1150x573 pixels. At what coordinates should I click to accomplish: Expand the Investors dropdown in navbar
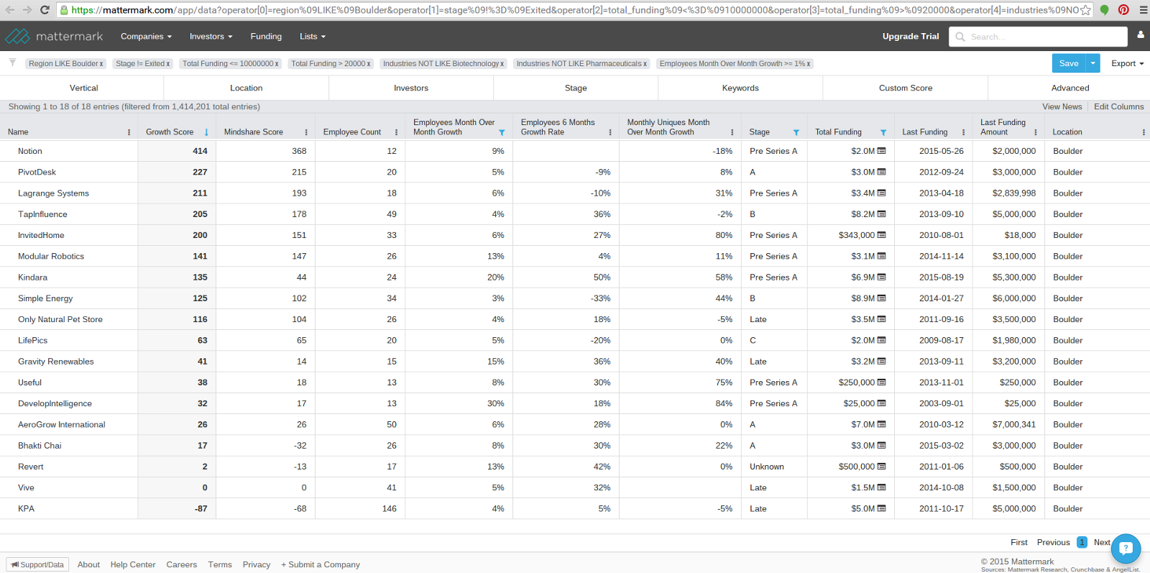pyautogui.click(x=211, y=36)
